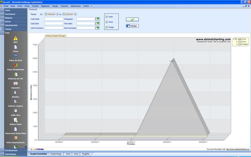This screenshot has height=157, width=251.
Task: Open the Règlements menu
Action: point(45,6)
